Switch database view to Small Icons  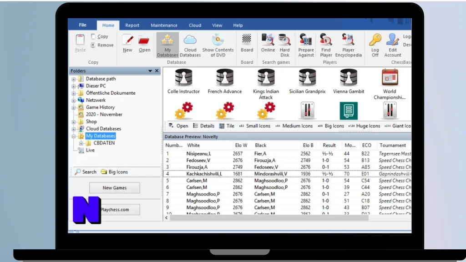pyautogui.click(x=255, y=126)
